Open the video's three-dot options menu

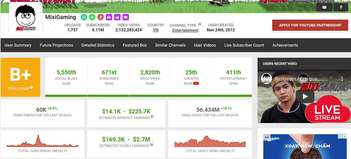tap(342, 79)
